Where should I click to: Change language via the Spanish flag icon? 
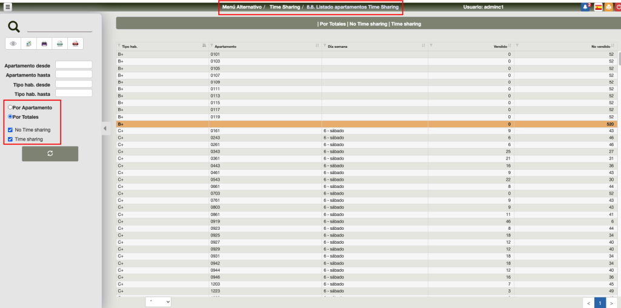point(598,7)
